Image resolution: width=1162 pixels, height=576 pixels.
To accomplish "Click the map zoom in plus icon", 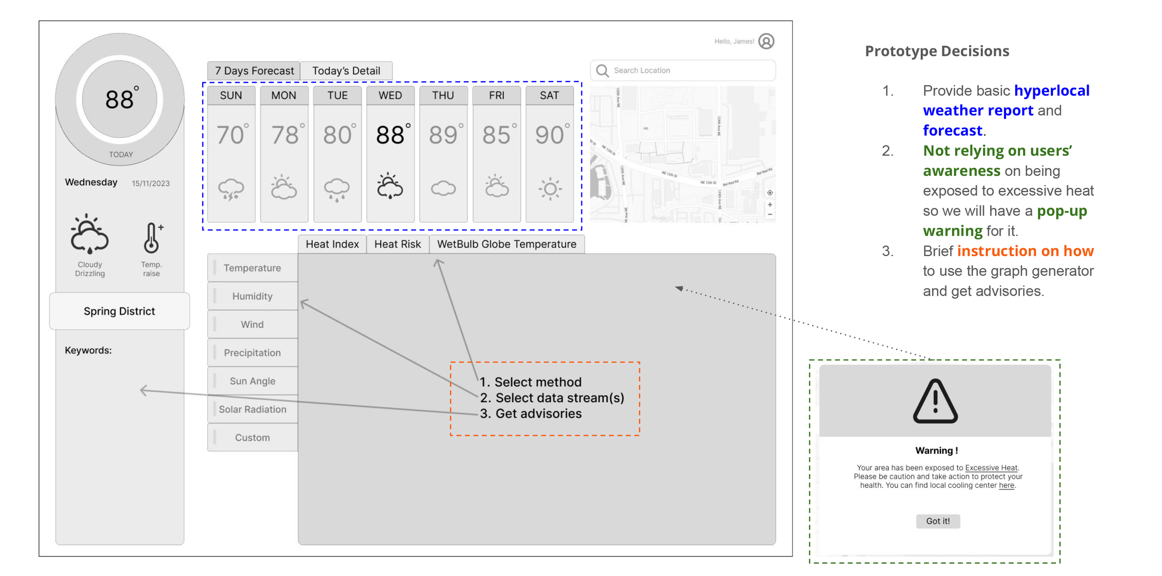I will [x=770, y=205].
